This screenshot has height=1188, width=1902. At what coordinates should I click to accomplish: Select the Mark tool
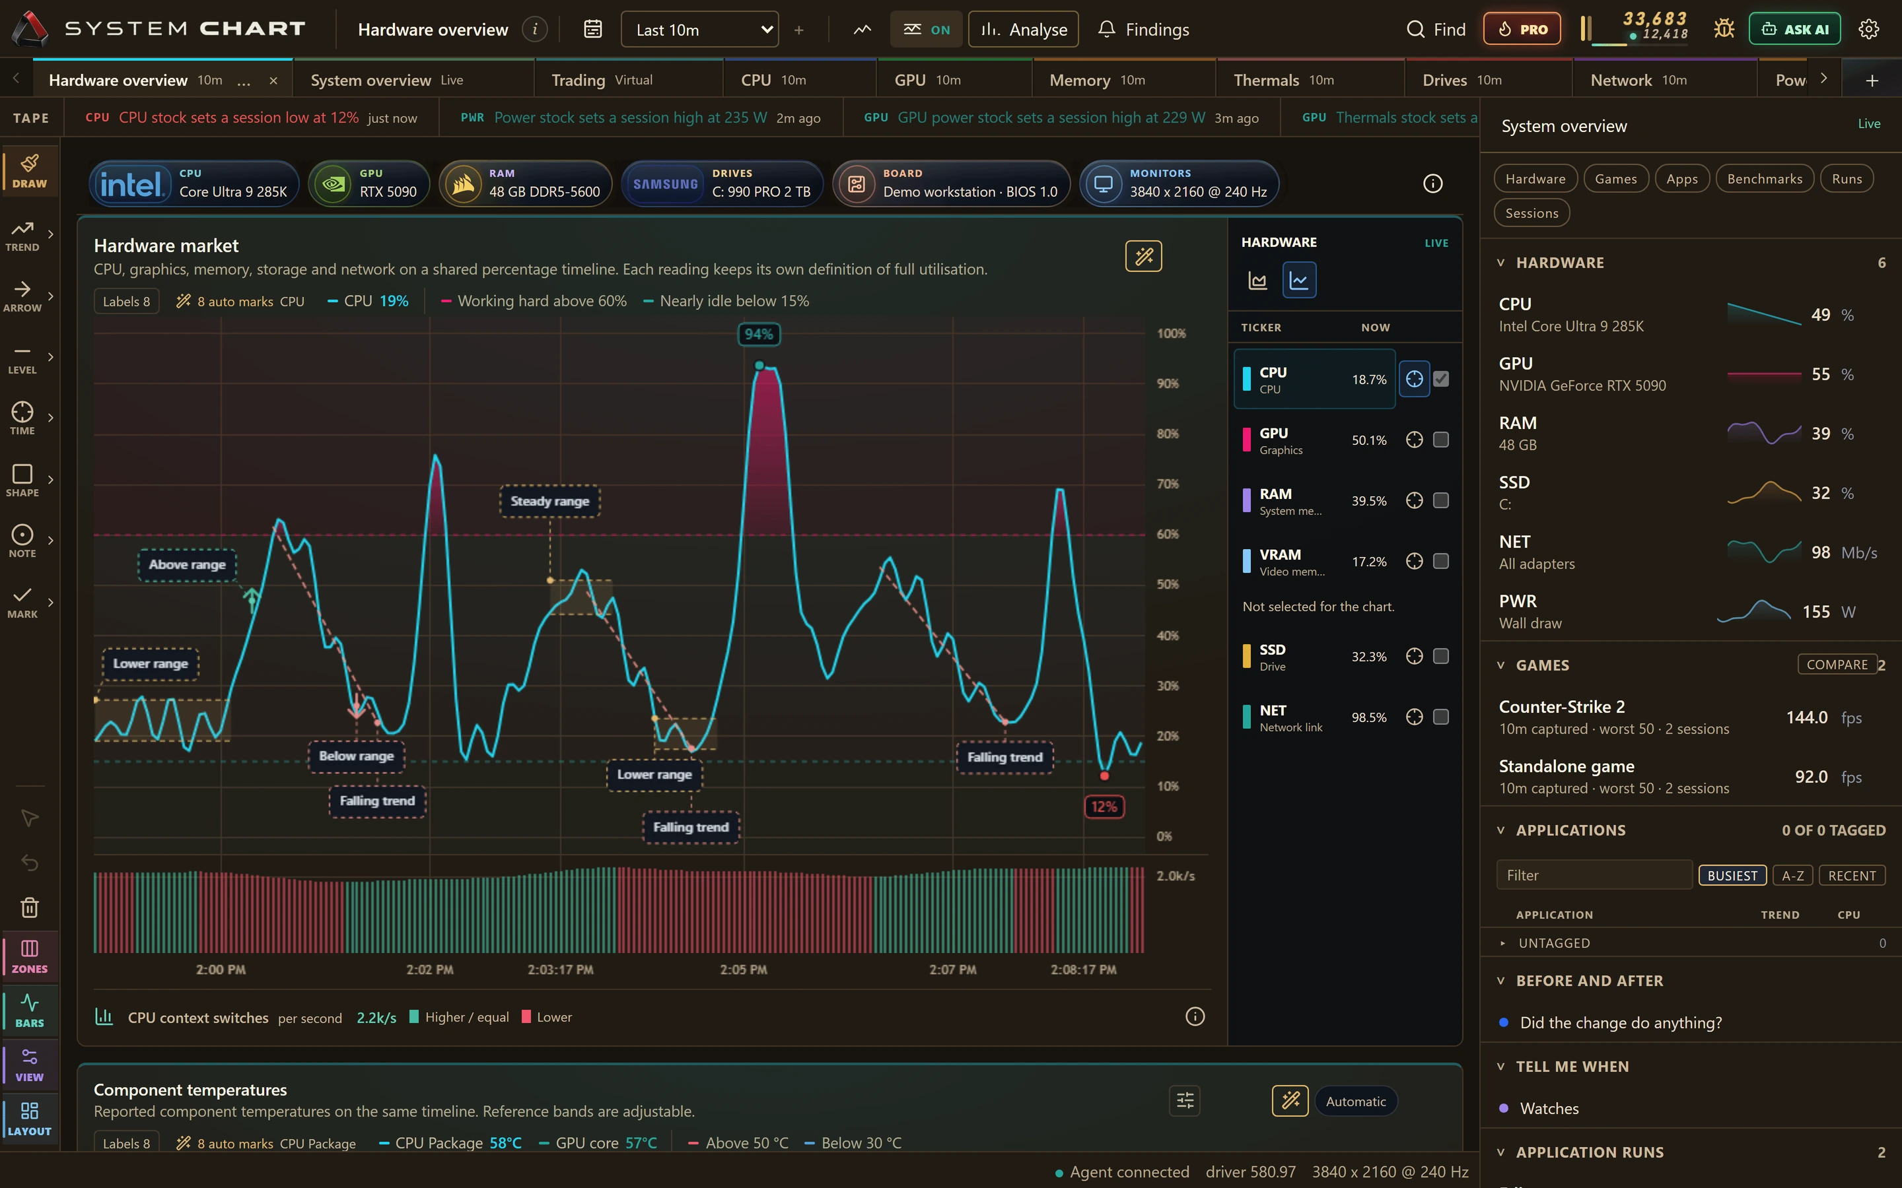click(x=23, y=602)
